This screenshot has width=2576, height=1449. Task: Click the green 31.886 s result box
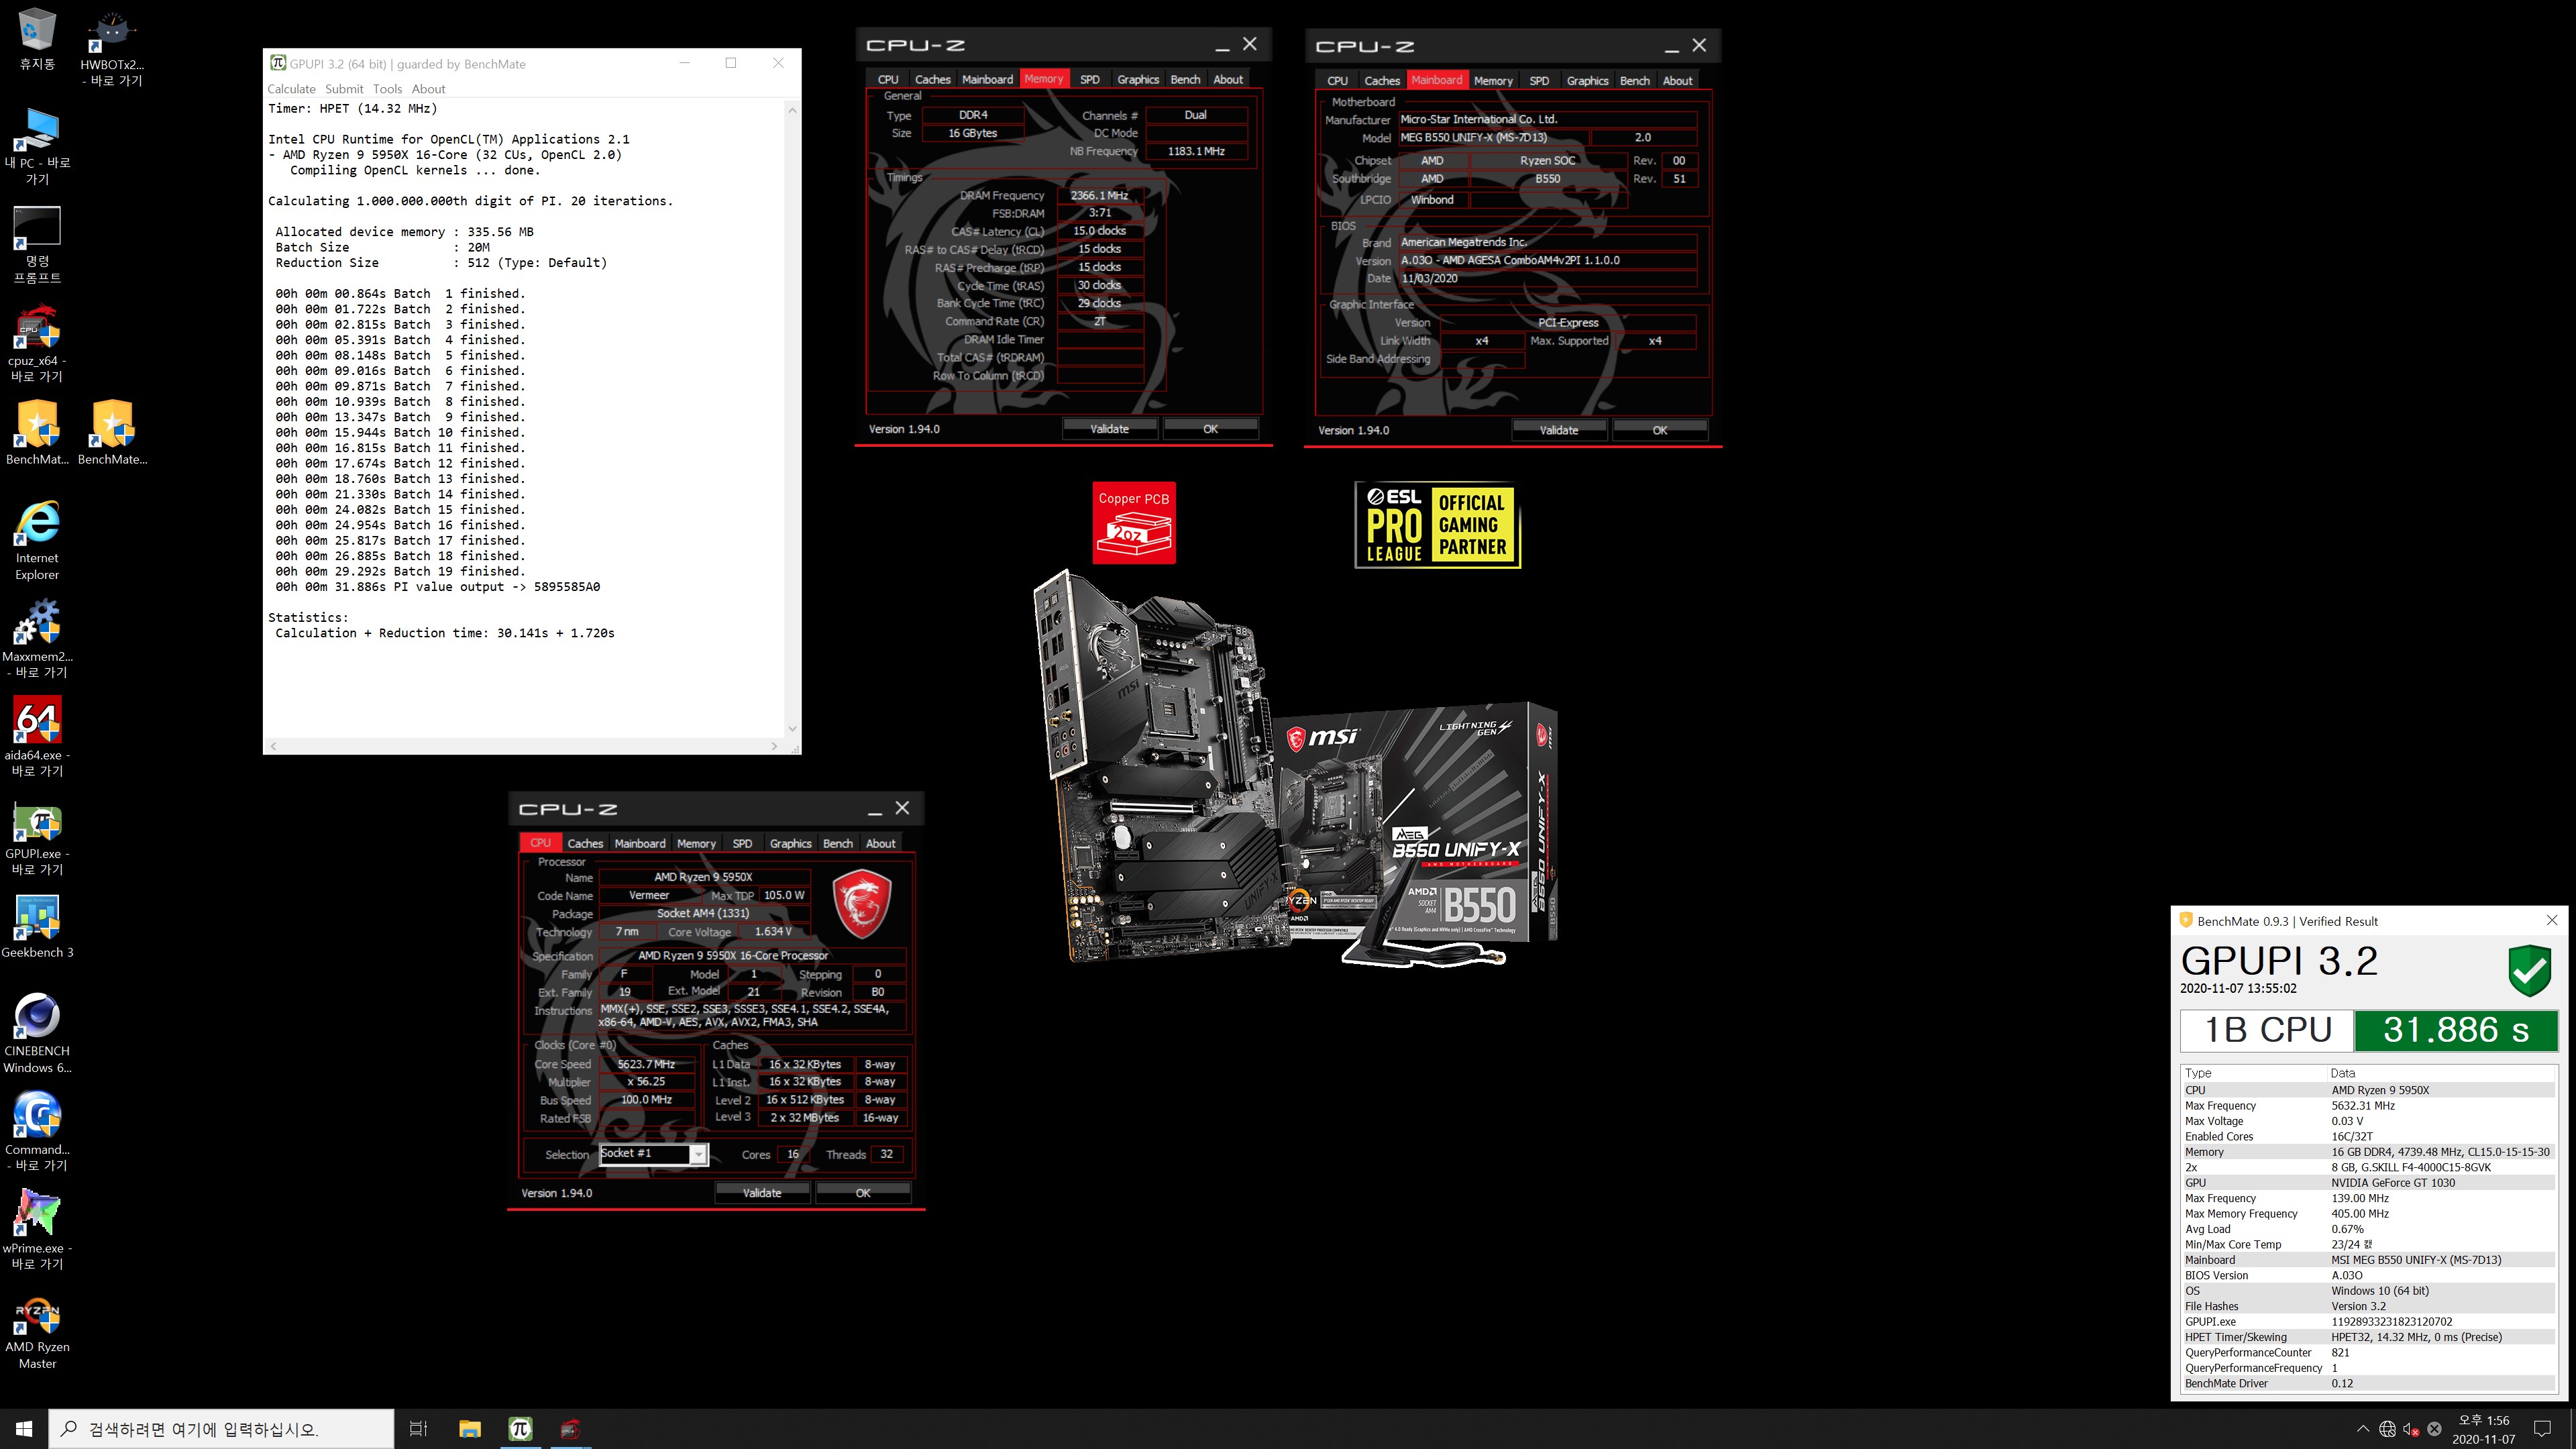click(x=2455, y=1030)
